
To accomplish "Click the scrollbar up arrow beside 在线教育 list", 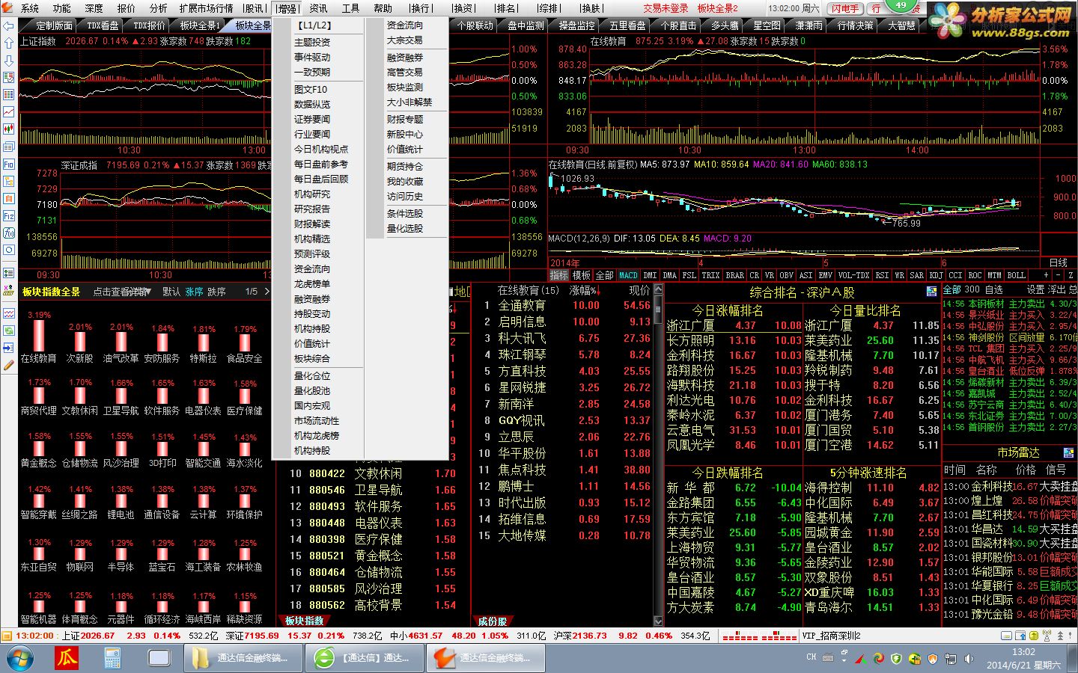I will coord(659,289).
